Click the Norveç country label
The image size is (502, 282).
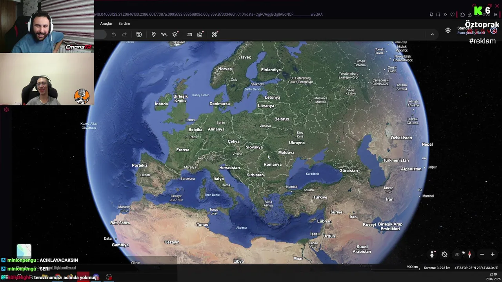tap(225, 69)
